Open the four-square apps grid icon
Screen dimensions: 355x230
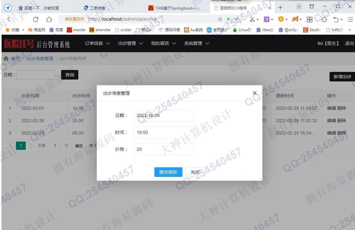[x=309, y=19]
